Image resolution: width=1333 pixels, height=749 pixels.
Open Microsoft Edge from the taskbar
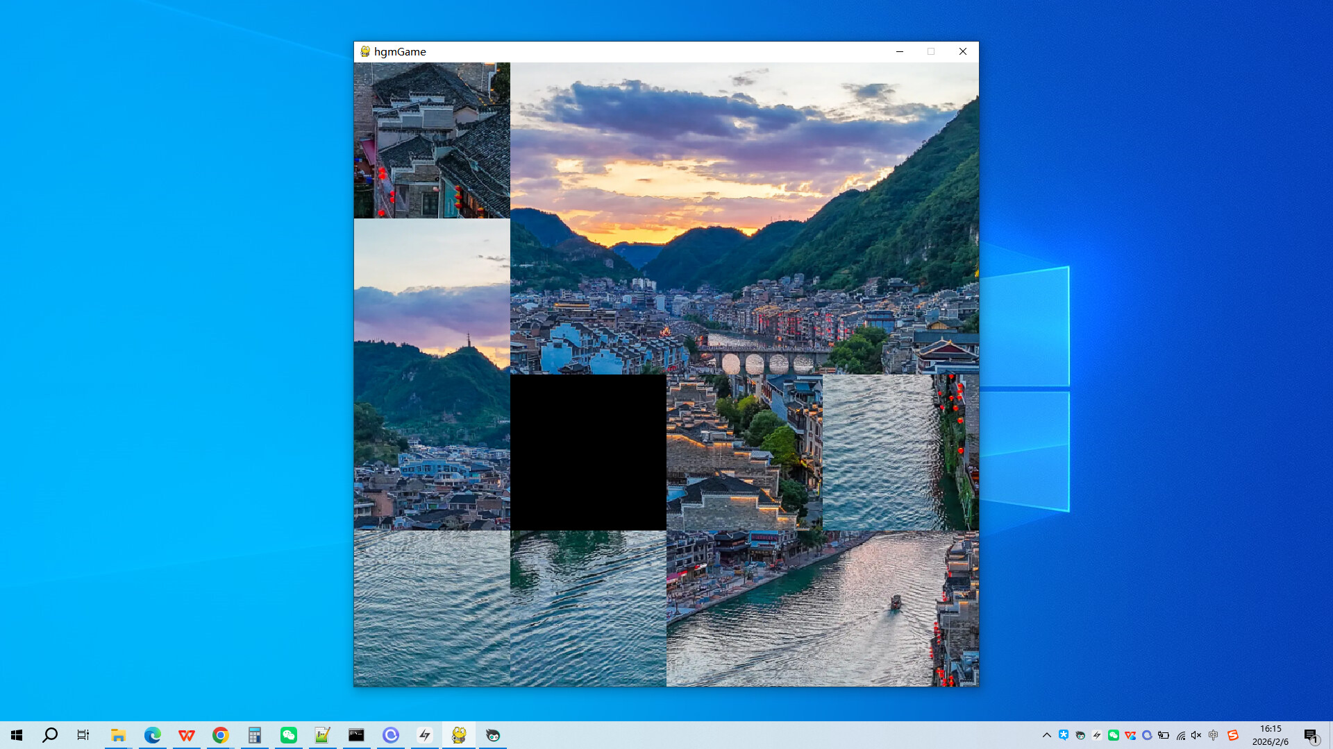[x=152, y=735]
